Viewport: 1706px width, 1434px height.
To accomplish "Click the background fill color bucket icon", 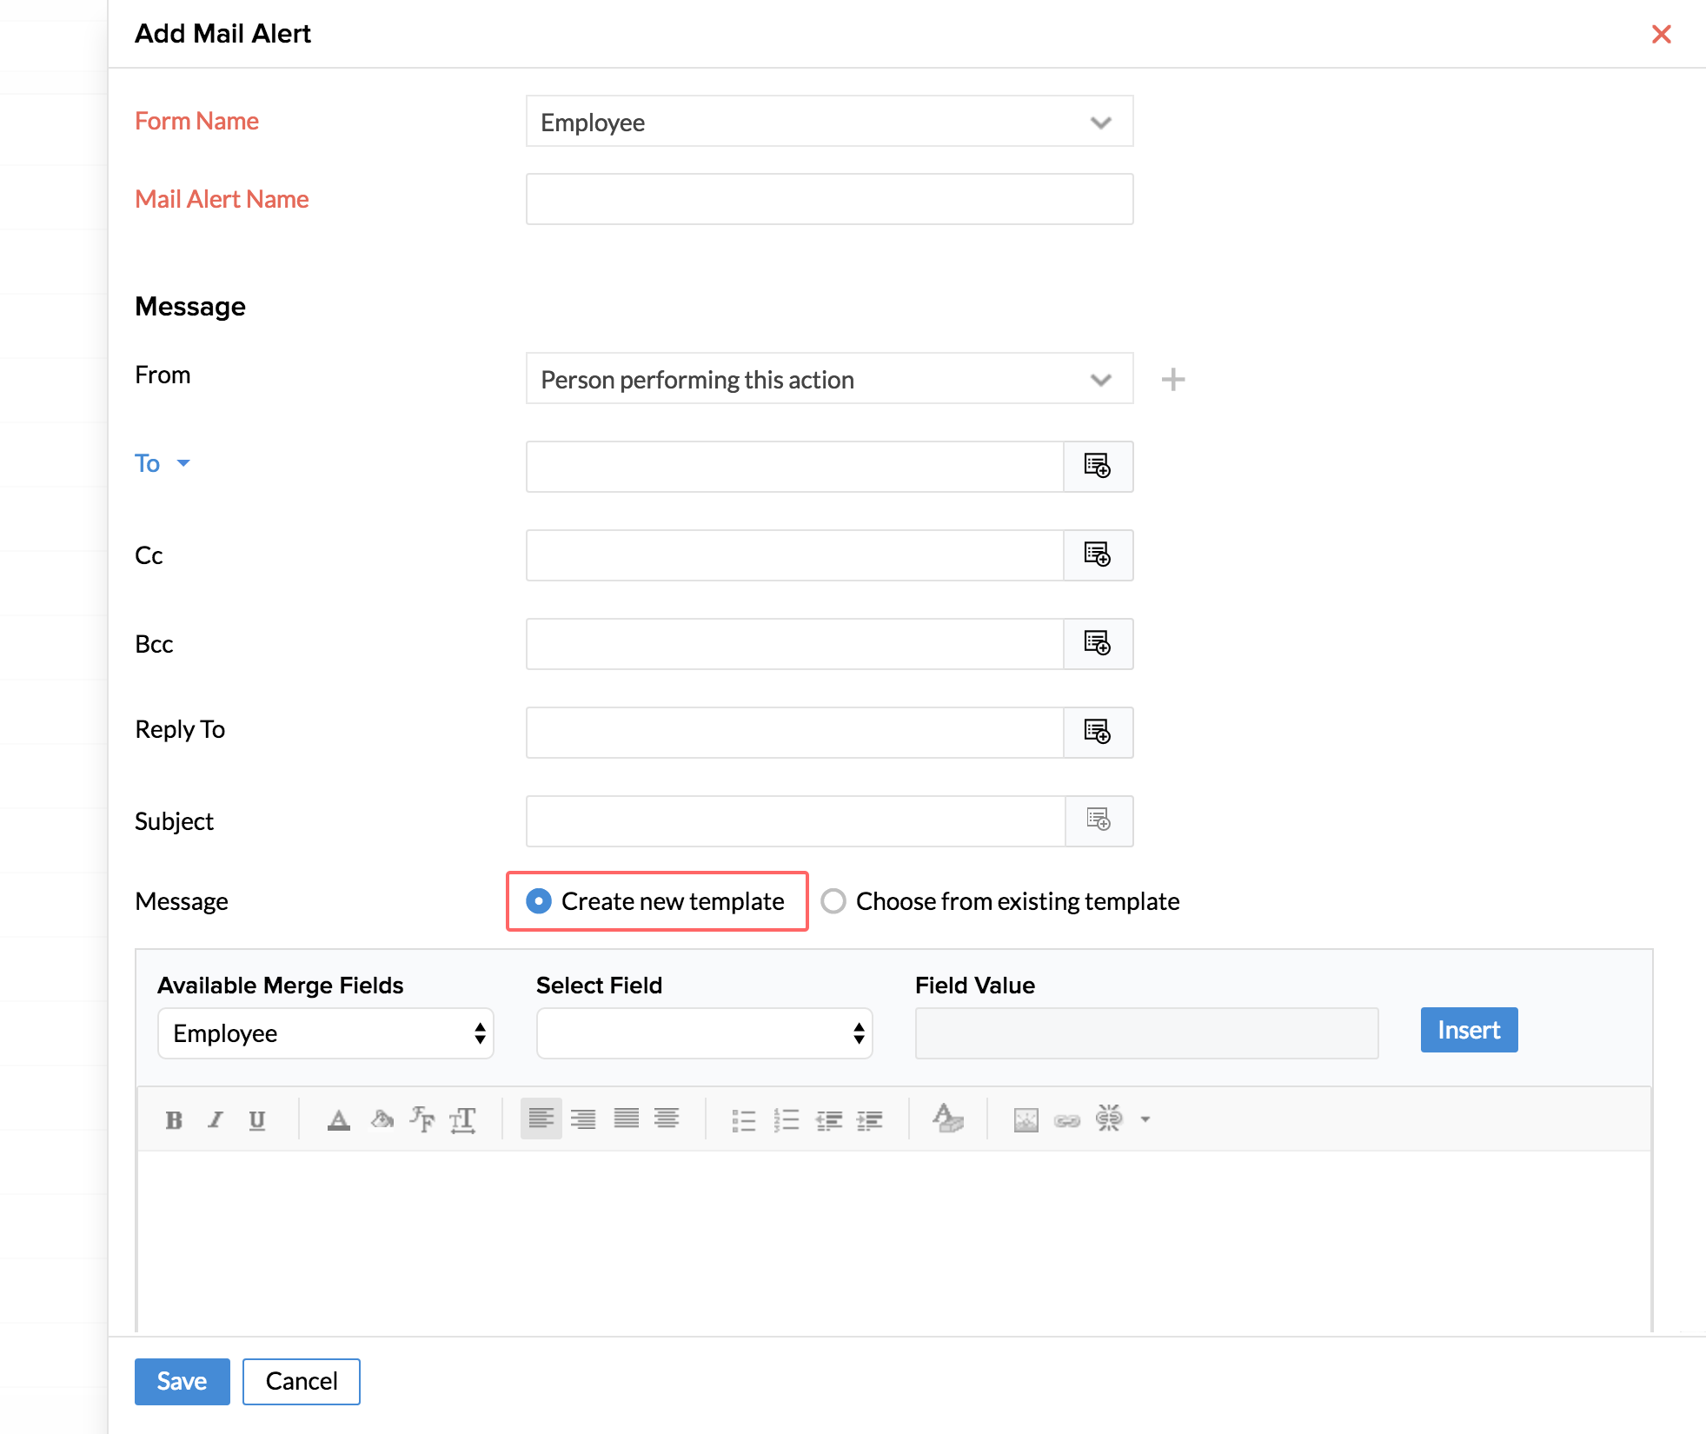I will 382,1119.
